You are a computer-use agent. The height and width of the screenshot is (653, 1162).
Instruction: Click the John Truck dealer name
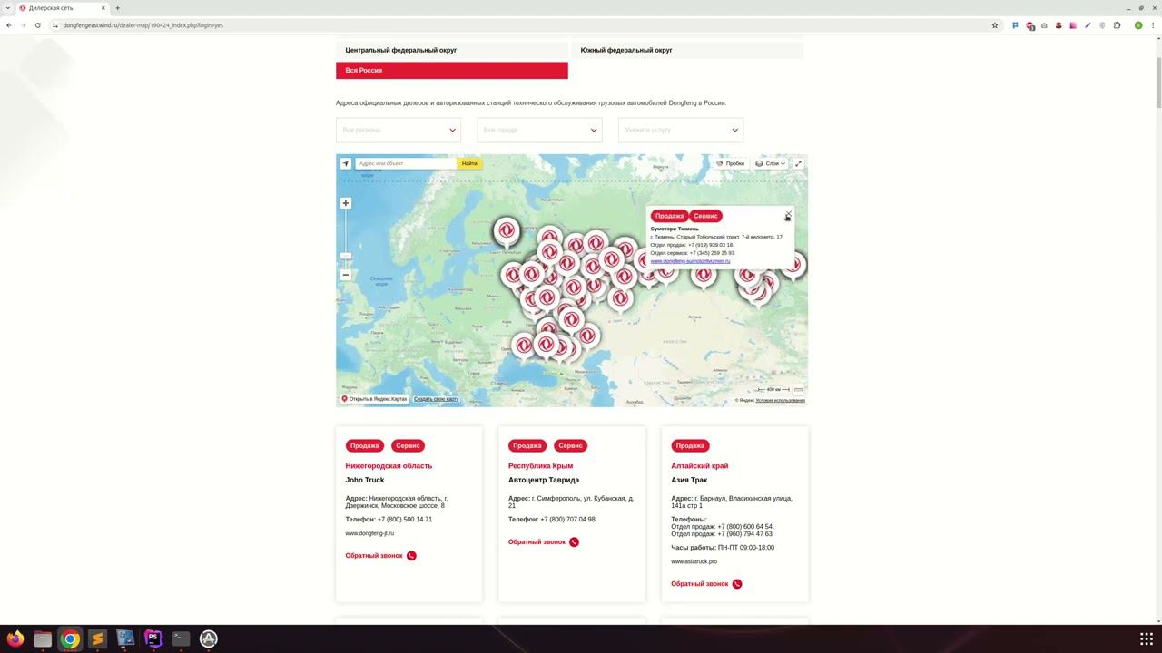click(x=365, y=480)
